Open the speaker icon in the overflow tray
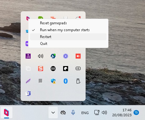 click(x=41, y=56)
